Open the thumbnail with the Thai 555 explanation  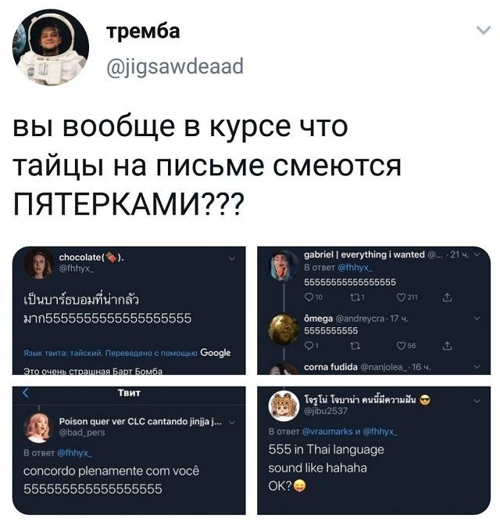coord(373,451)
